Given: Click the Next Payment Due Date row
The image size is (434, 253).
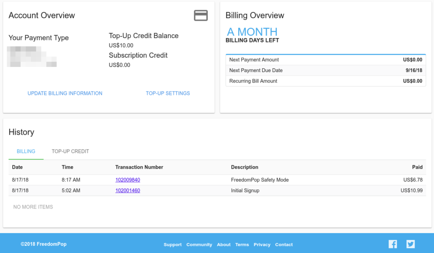Looking at the screenshot, I should click(325, 70).
